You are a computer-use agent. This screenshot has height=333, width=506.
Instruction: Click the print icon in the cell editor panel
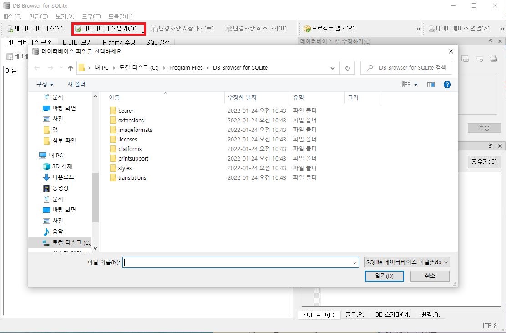[493, 59]
